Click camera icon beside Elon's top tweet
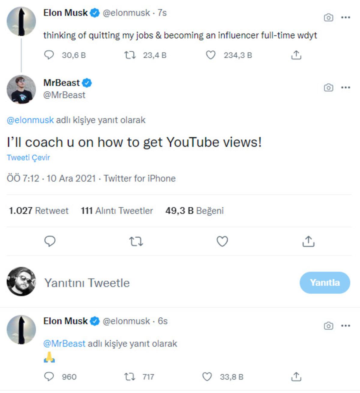The image size is (360, 393). (x=328, y=17)
